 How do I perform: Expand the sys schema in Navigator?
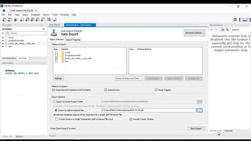coord(3,47)
